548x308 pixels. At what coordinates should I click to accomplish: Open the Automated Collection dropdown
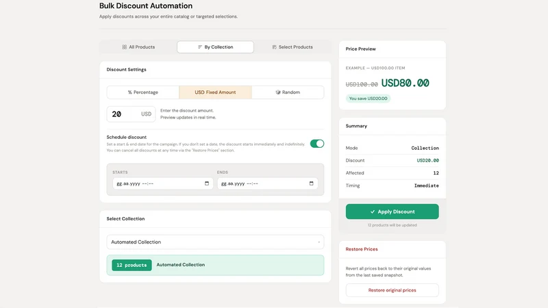click(x=215, y=242)
